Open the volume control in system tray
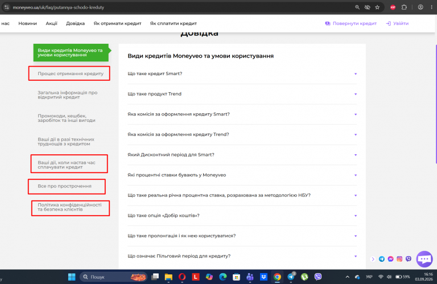This screenshot has height=284, width=437. coord(389,277)
